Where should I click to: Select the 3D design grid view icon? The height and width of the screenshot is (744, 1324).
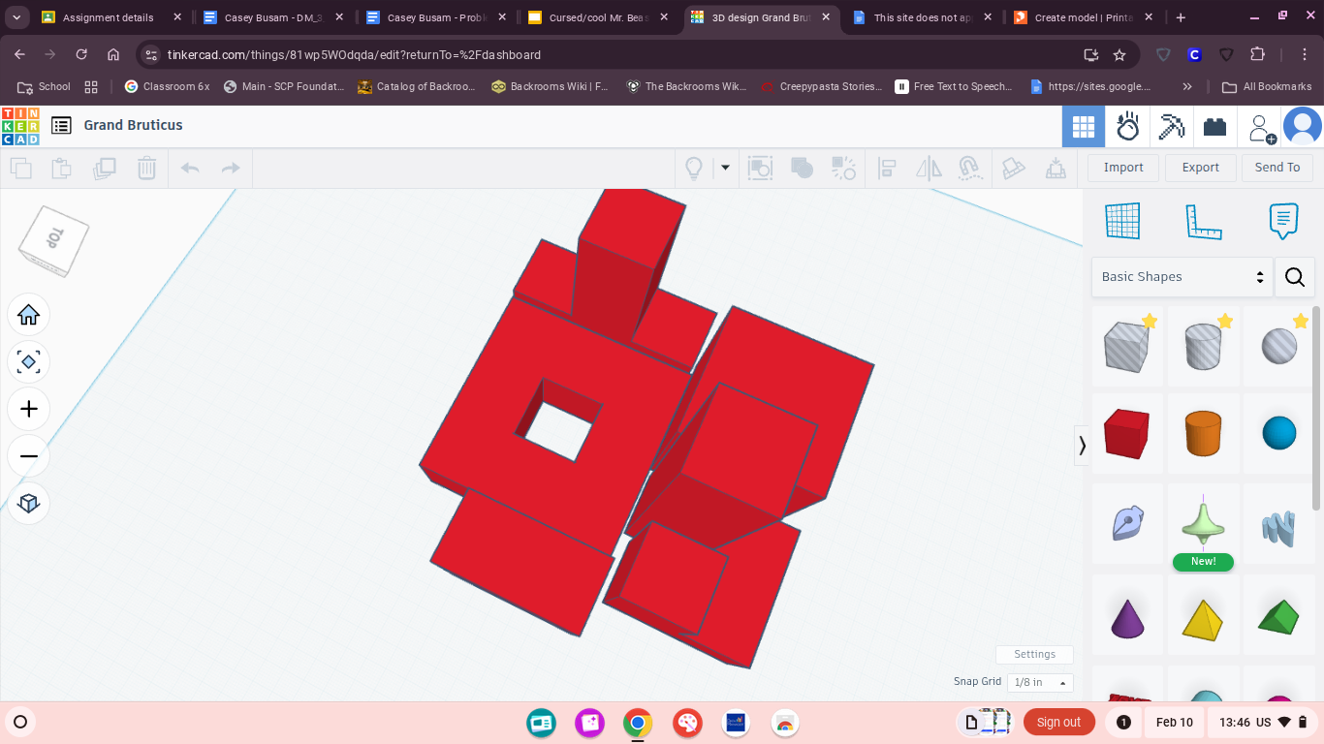1084,127
